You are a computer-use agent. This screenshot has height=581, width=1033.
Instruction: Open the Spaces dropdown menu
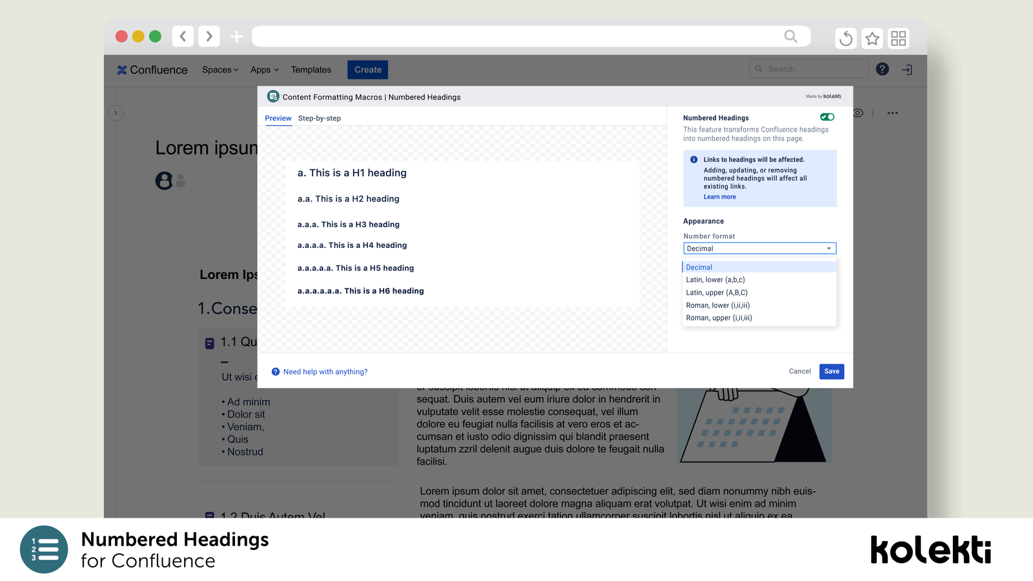coord(220,70)
